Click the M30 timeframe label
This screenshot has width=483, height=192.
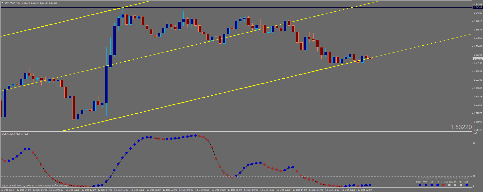click(448, 182)
